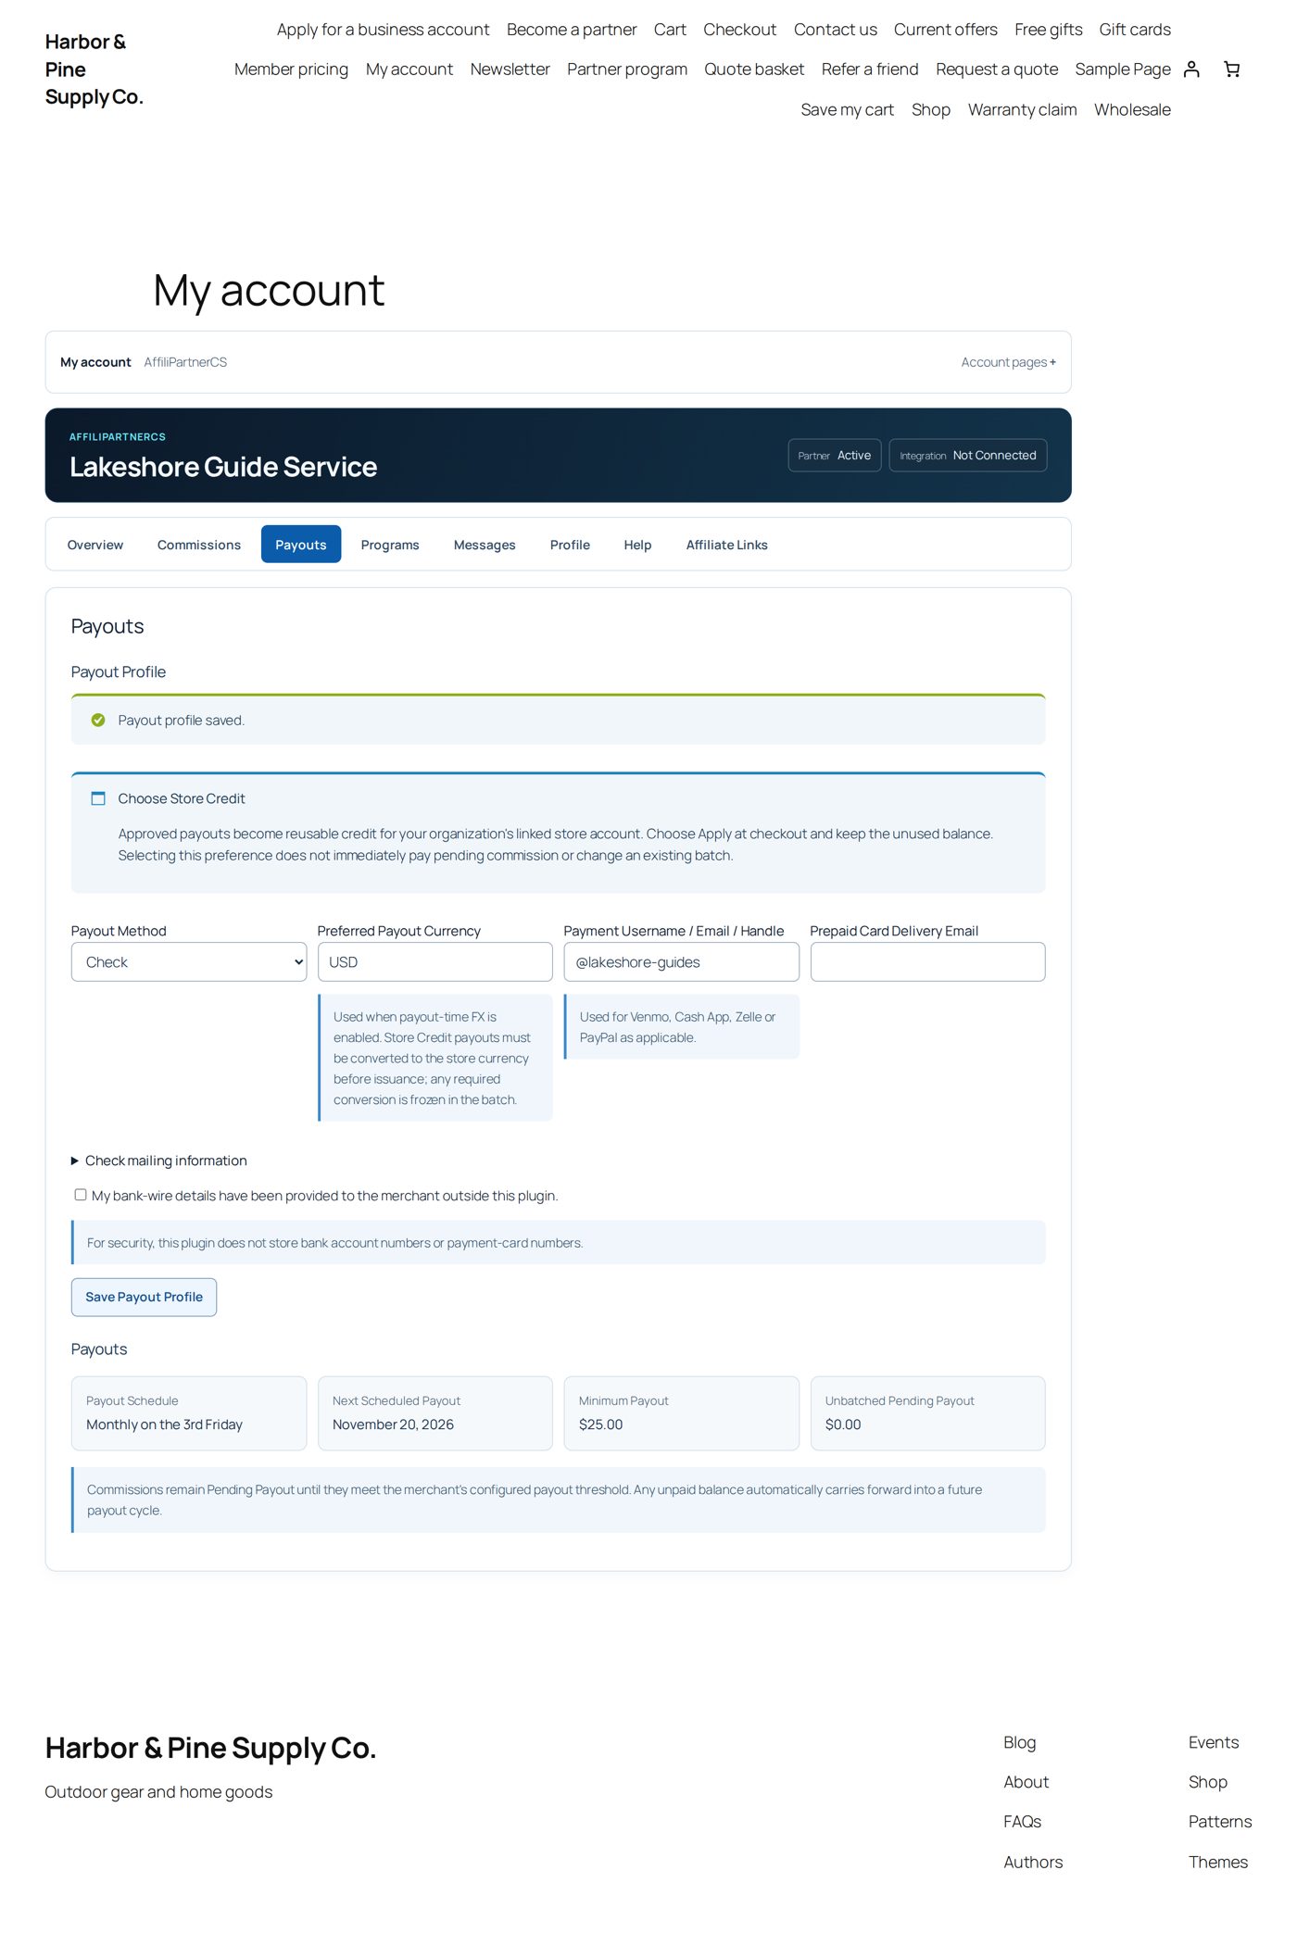Open the Gift cards menu link
This screenshot has width=1297, height=1945.
1135,30
